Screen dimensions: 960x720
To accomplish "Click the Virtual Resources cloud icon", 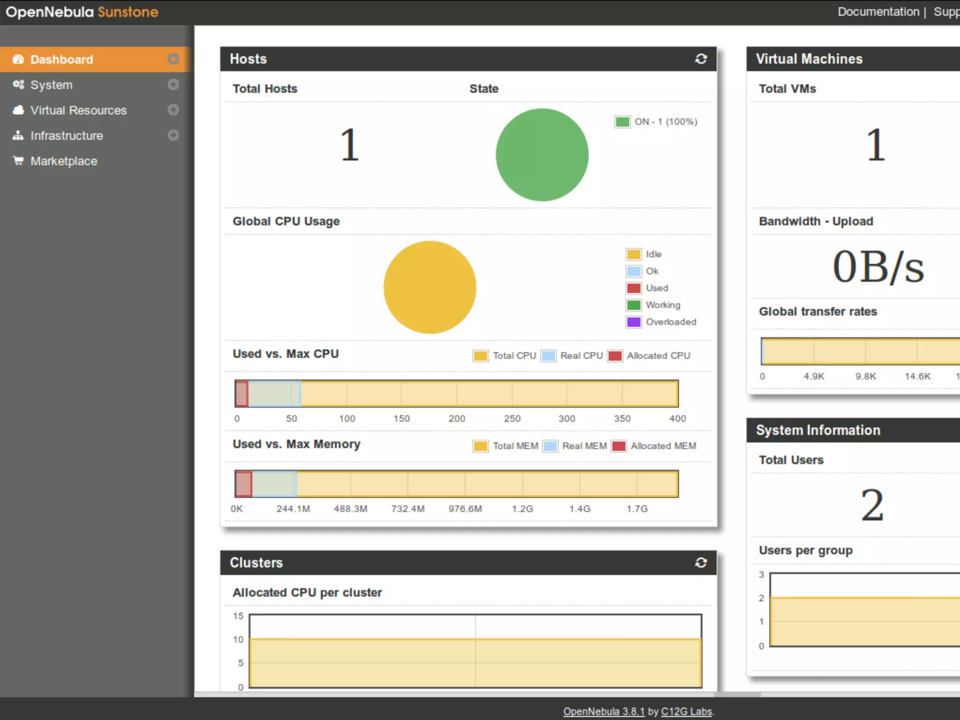I will pyautogui.click(x=18, y=110).
